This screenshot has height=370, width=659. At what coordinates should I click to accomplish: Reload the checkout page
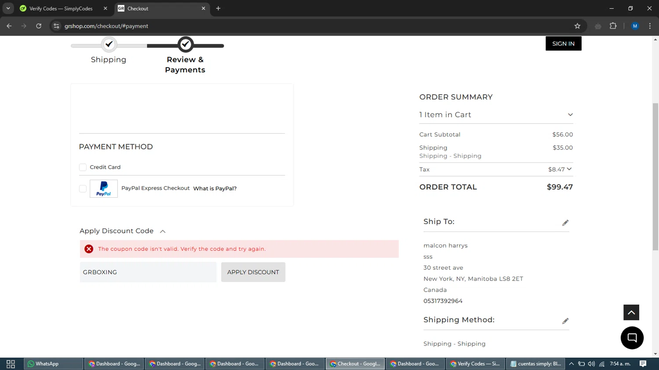click(x=39, y=26)
